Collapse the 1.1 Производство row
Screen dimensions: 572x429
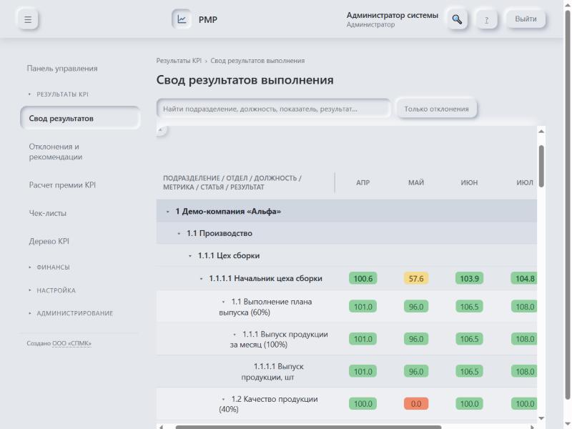click(179, 234)
